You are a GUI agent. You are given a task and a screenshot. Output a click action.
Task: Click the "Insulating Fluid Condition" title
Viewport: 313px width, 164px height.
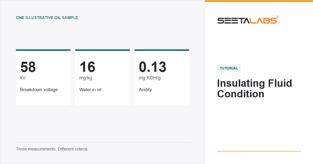[255, 89]
